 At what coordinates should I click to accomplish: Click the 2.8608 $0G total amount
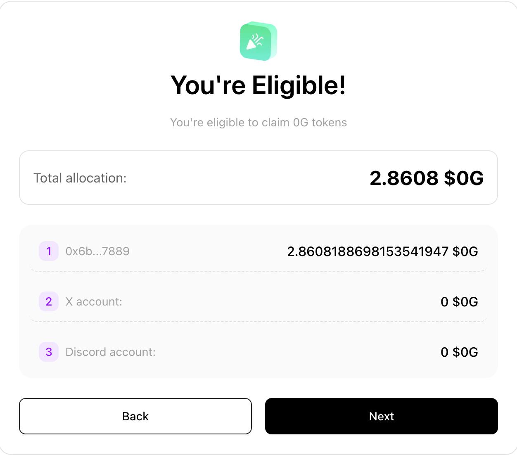(x=427, y=178)
